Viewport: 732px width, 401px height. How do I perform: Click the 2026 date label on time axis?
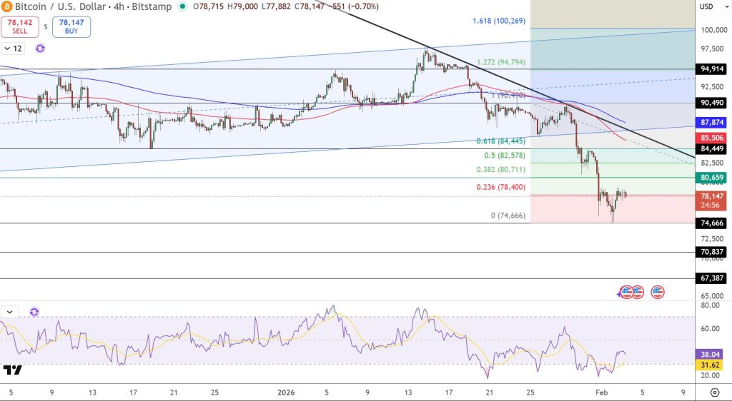point(286,392)
